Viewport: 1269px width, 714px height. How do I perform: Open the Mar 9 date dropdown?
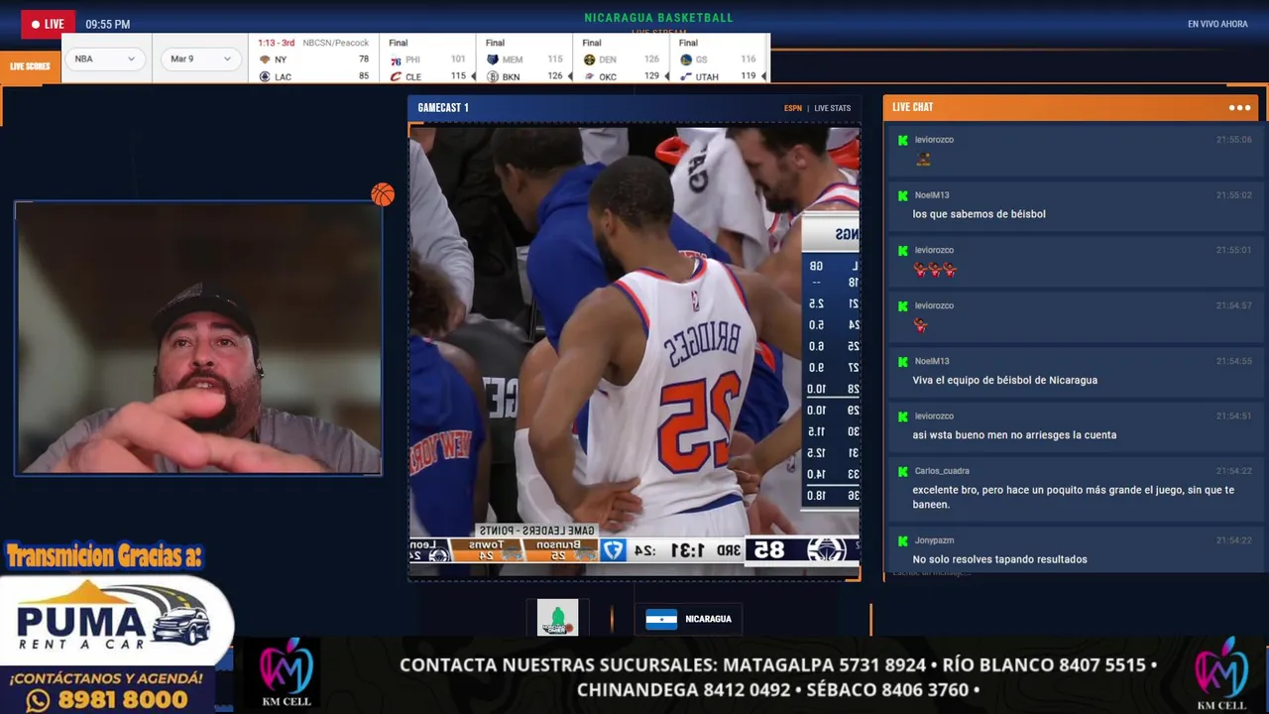(x=199, y=59)
